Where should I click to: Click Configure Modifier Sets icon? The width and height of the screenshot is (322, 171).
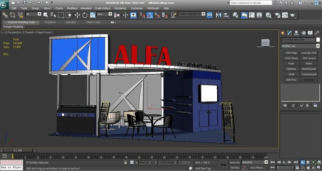point(316,105)
